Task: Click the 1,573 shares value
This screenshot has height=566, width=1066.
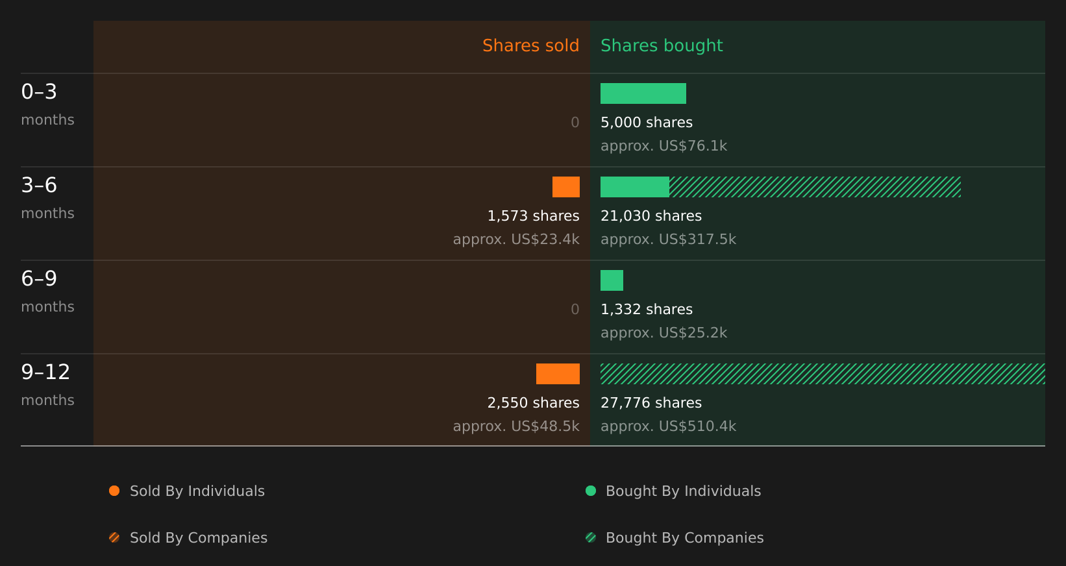Action: [x=533, y=216]
